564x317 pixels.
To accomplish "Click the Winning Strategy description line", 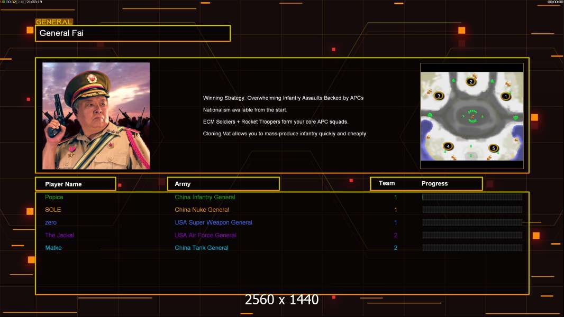I will click(x=283, y=98).
